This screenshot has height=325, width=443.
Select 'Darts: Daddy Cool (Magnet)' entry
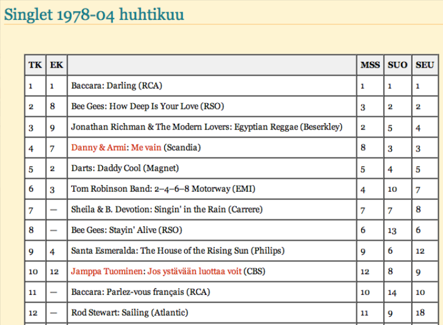tap(125, 168)
